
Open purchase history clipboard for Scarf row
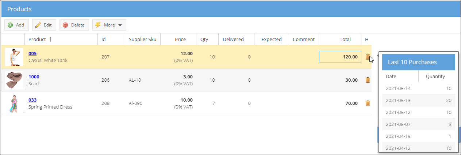(368, 80)
